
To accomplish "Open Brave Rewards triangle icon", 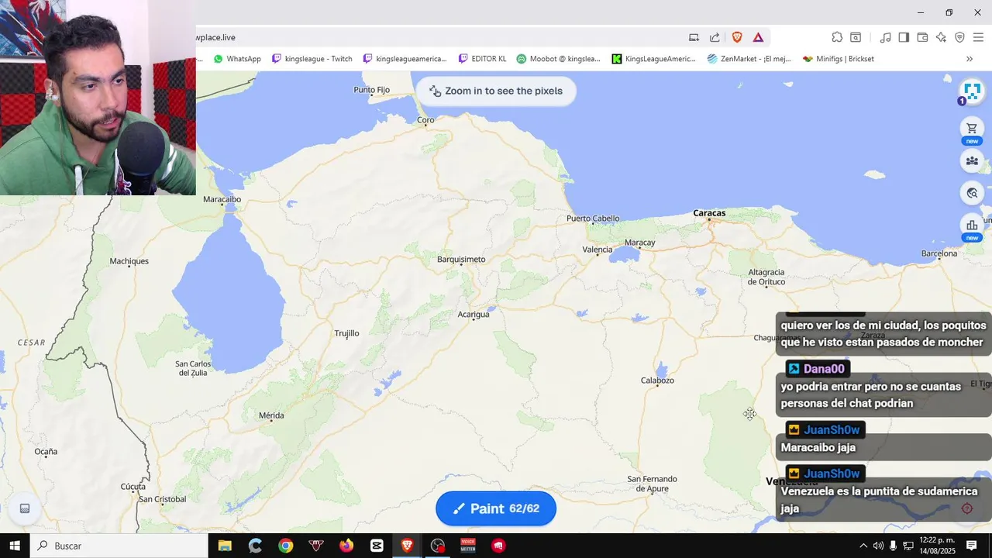I will [x=758, y=37].
